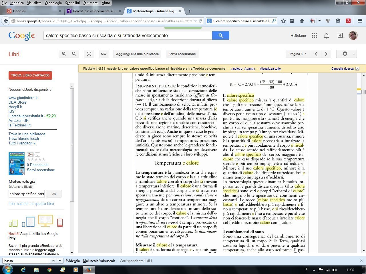Reload the page with the refresh icon
This screenshot has width=366, height=274.
point(200,21)
